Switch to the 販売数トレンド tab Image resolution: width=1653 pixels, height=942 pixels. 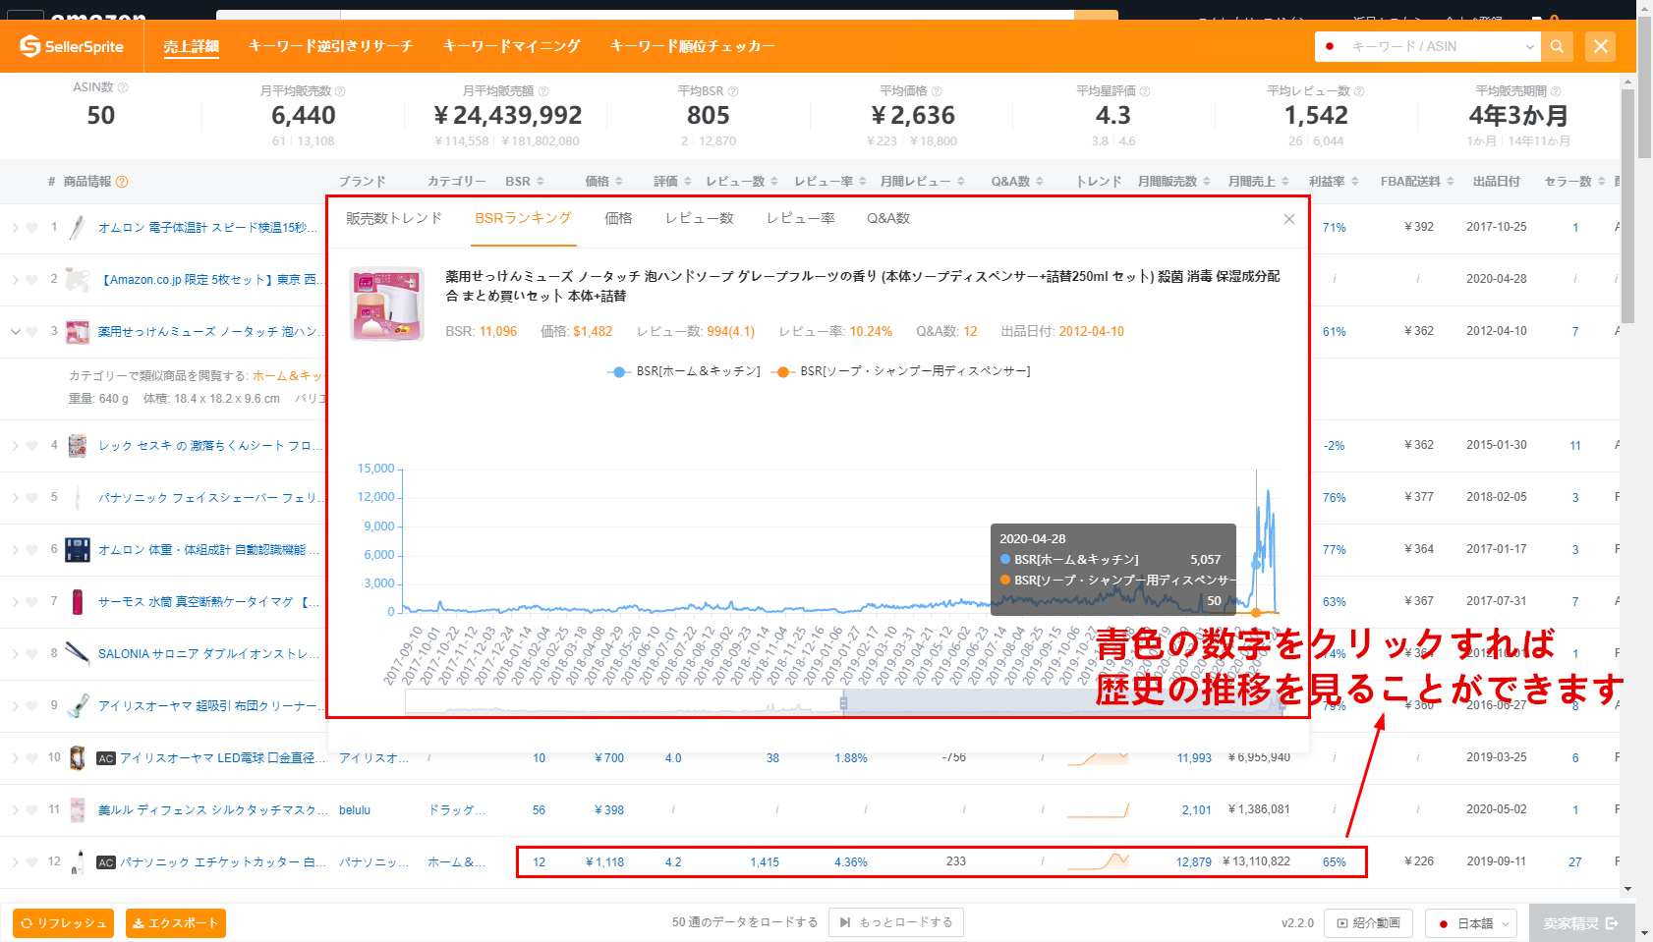pos(394,218)
